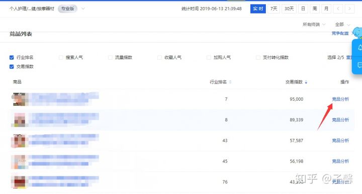Sort by 交易指数 column arrows
Image resolution: width=362 pixels, height=194 pixels.
(x=306, y=82)
